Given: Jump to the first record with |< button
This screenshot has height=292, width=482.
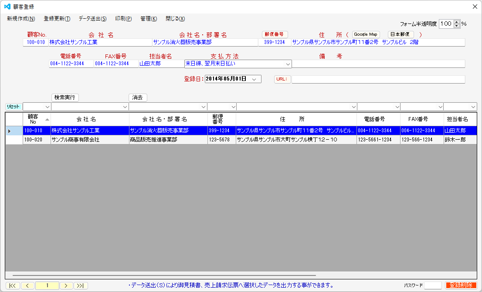Looking at the screenshot, I should click(13, 285).
